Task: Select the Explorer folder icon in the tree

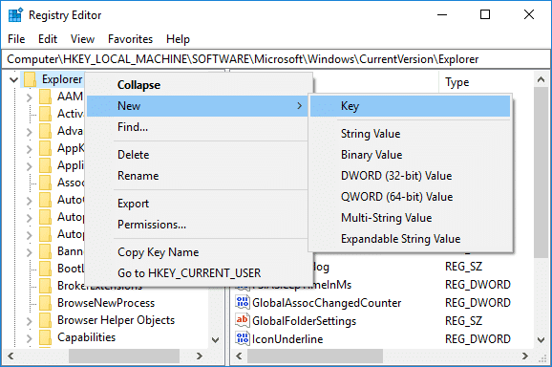Action: (x=30, y=79)
